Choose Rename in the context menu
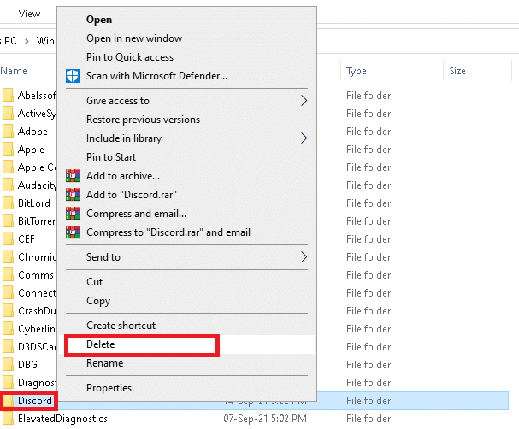The width and height of the screenshot is (519, 429). click(x=104, y=363)
